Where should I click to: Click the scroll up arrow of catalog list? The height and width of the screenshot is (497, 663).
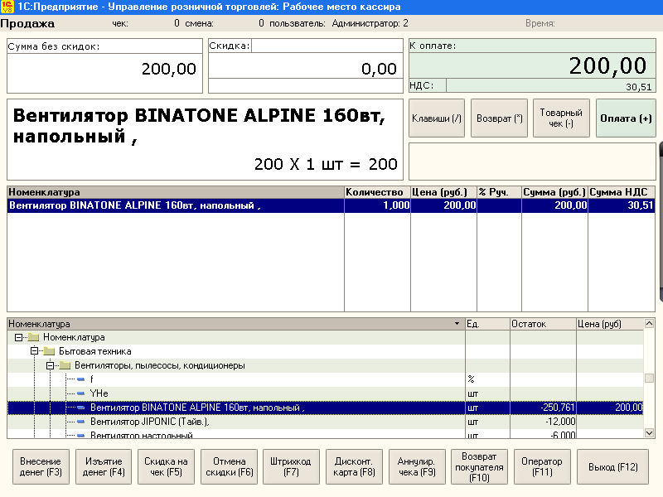[x=649, y=324]
